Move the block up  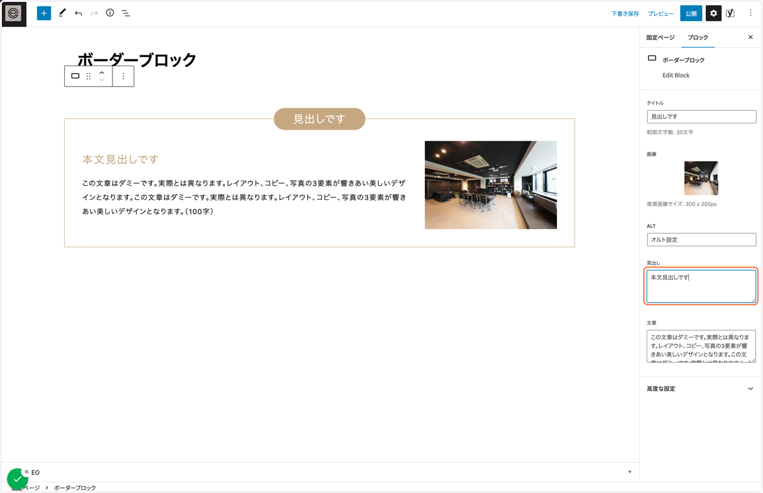pos(102,73)
